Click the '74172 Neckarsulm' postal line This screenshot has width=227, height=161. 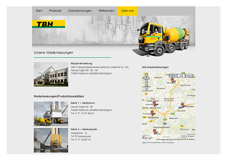tap(81, 136)
